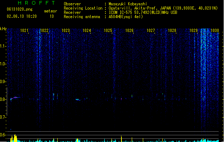
Task: Click the tall yellow amplitude peak near 1021
Action: (15, 138)
